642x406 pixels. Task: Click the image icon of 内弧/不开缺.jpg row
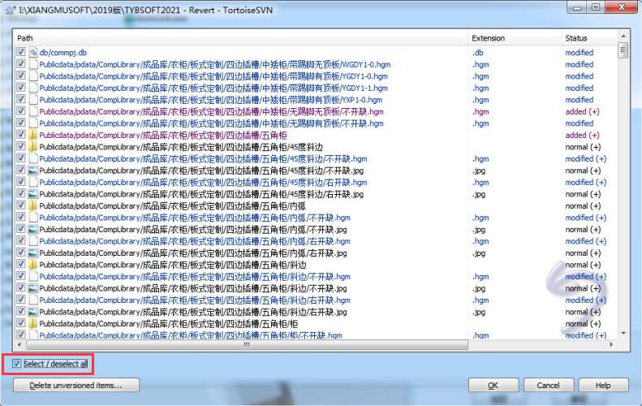point(33,230)
